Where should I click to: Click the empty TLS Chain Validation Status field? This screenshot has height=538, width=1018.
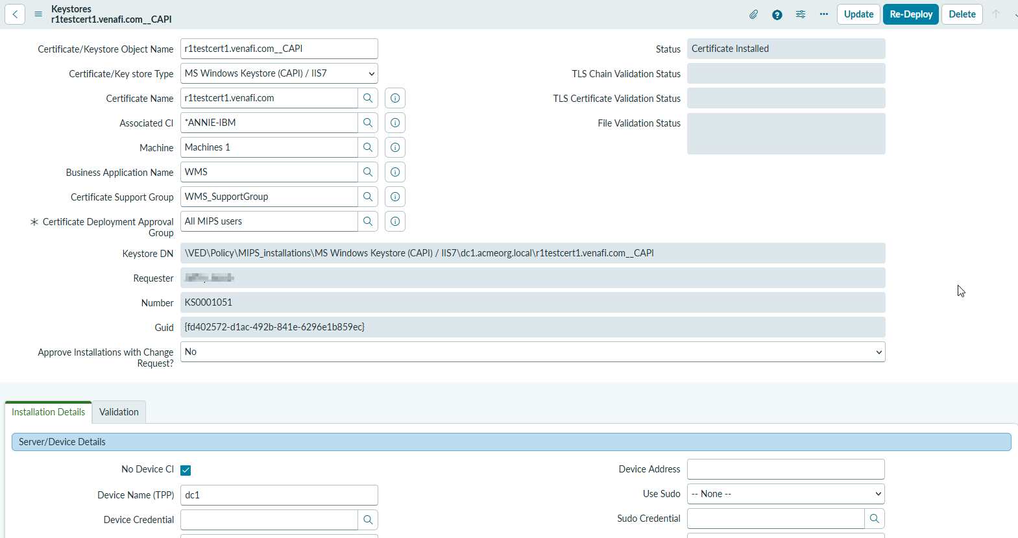pyautogui.click(x=786, y=73)
